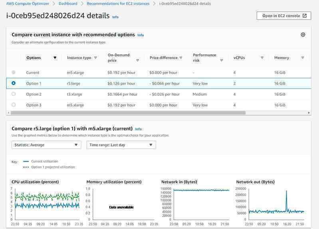
Task: Sort by Performance risk column arrow
Action: coord(222,60)
